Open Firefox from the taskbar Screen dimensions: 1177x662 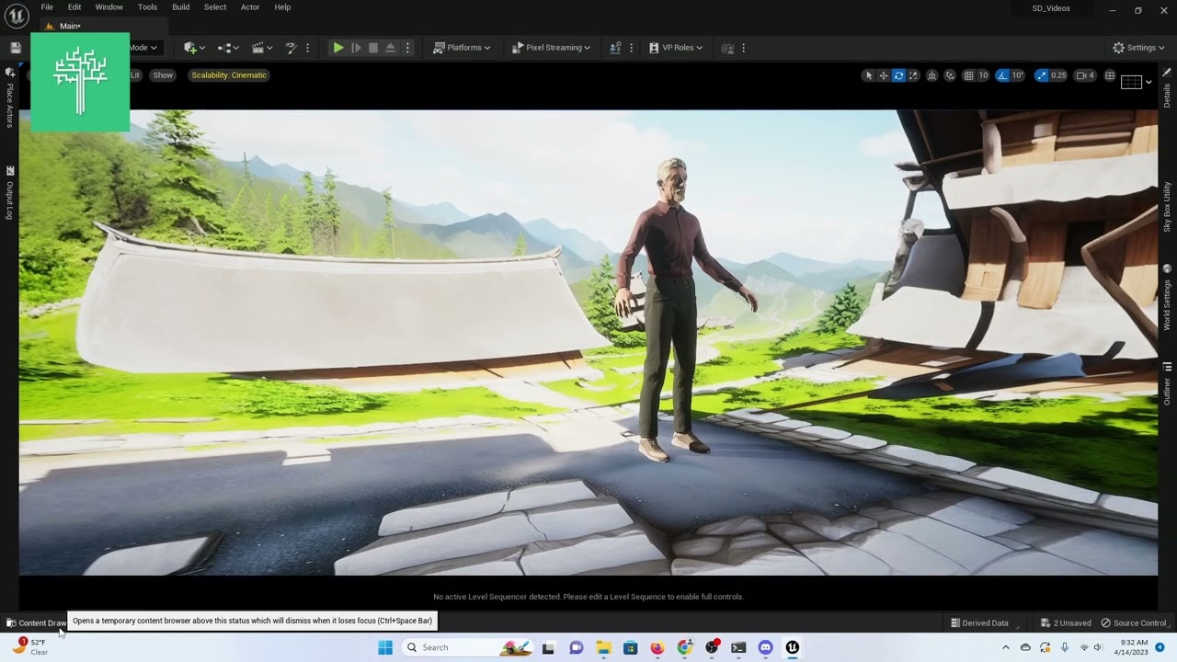(x=657, y=647)
